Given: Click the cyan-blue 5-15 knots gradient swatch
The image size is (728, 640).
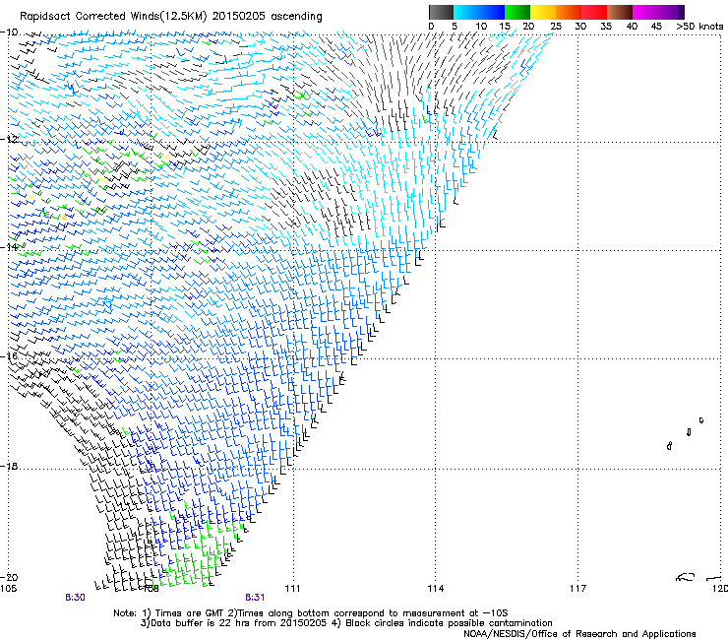Looking at the screenshot, I should (x=479, y=13).
